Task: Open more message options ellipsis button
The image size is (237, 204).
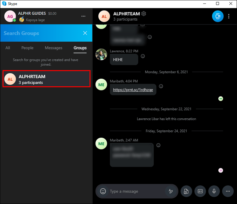Action: click(228, 191)
